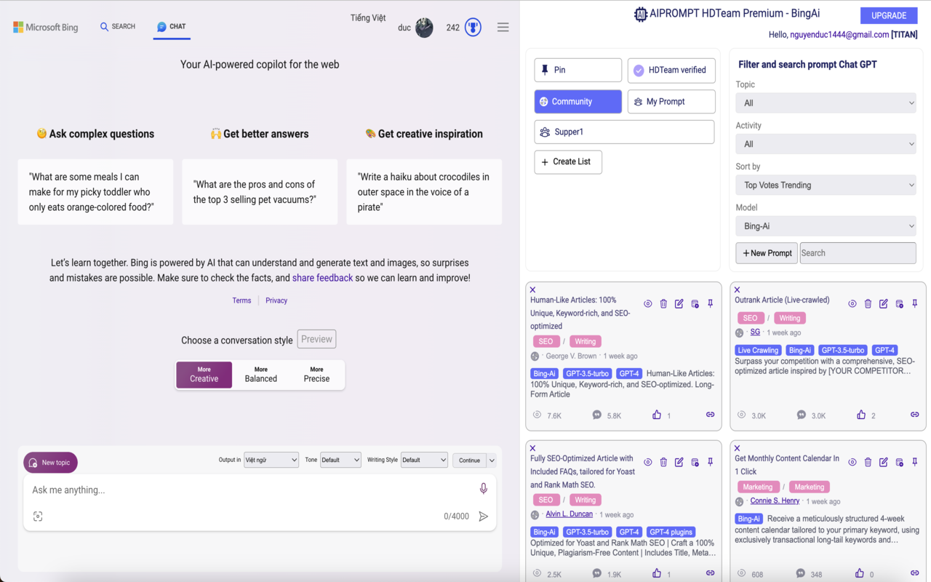Click the Ask me anything text box
The height and width of the screenshot is (582, 931).
click(x=251, y=490)
